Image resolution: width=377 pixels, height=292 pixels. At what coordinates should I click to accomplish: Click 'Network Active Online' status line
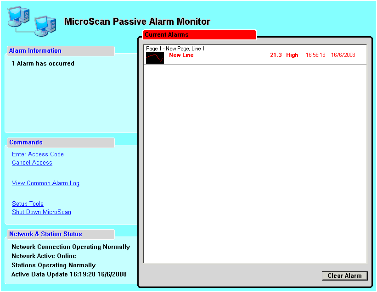44,256
